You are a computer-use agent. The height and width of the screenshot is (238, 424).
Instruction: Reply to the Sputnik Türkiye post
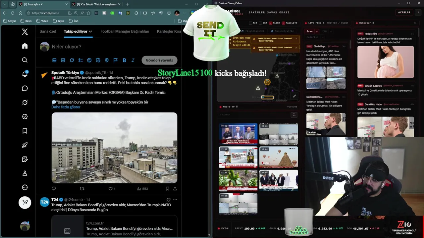point(54,189)
